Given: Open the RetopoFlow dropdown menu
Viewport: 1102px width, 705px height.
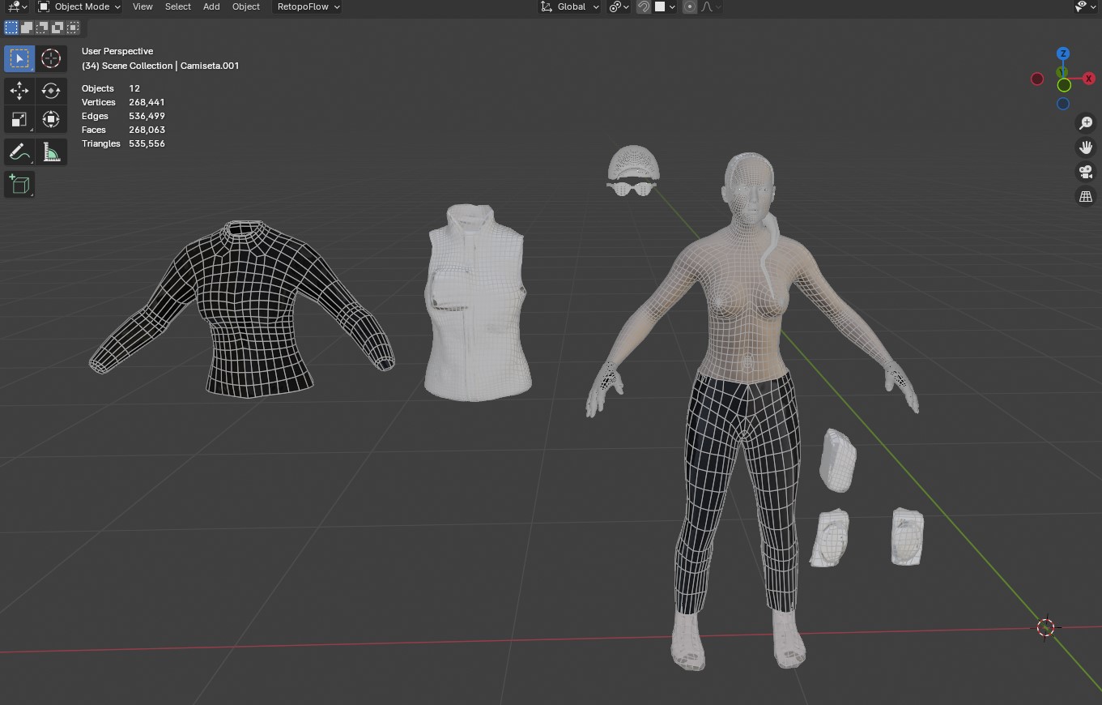Looking at the screenshot, I should coord(308,6).
